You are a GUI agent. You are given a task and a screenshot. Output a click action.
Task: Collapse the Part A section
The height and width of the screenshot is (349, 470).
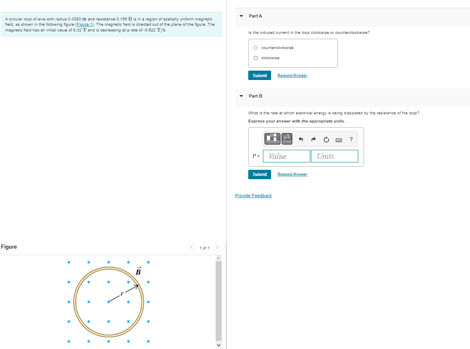tap(241, 16)
